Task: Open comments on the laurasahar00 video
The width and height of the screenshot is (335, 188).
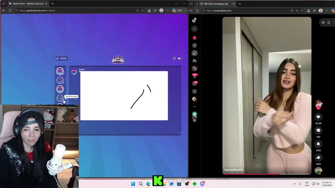Action: tap(318, 130)
